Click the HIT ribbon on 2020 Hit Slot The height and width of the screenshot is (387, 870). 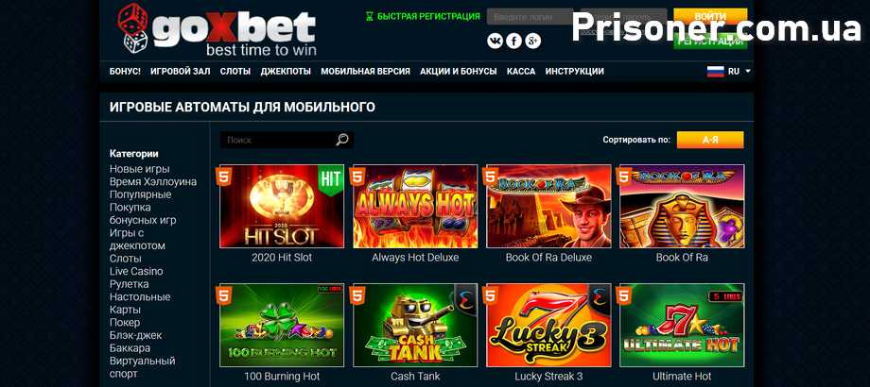point(331,180)
